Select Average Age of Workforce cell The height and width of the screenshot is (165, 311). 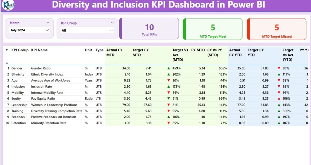point(51,80)
